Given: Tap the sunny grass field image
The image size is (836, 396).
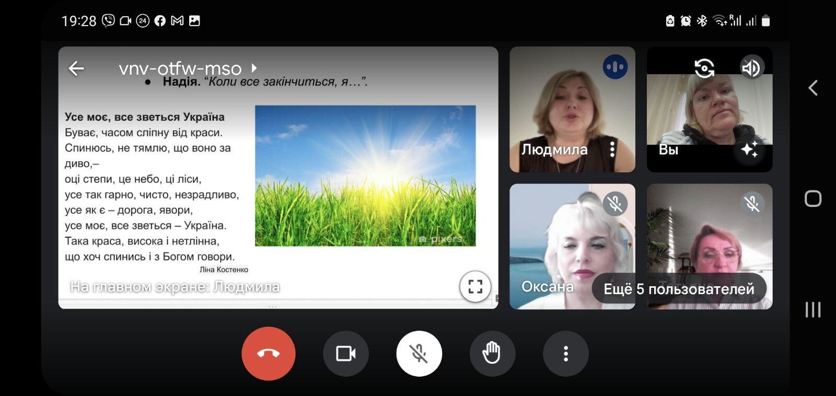Looking at the screenshot, I should click(x=365, y=176).
